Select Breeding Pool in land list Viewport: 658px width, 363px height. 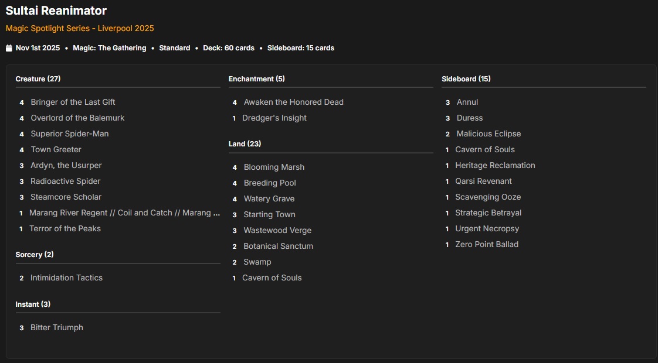pos(270,183)
